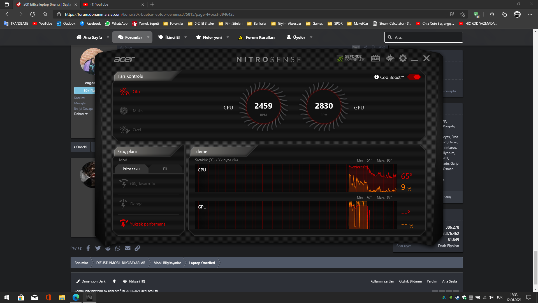The width and height of the screenshot is (538, 303).
Task: Share post on Facebook
Action: (88, 248)
